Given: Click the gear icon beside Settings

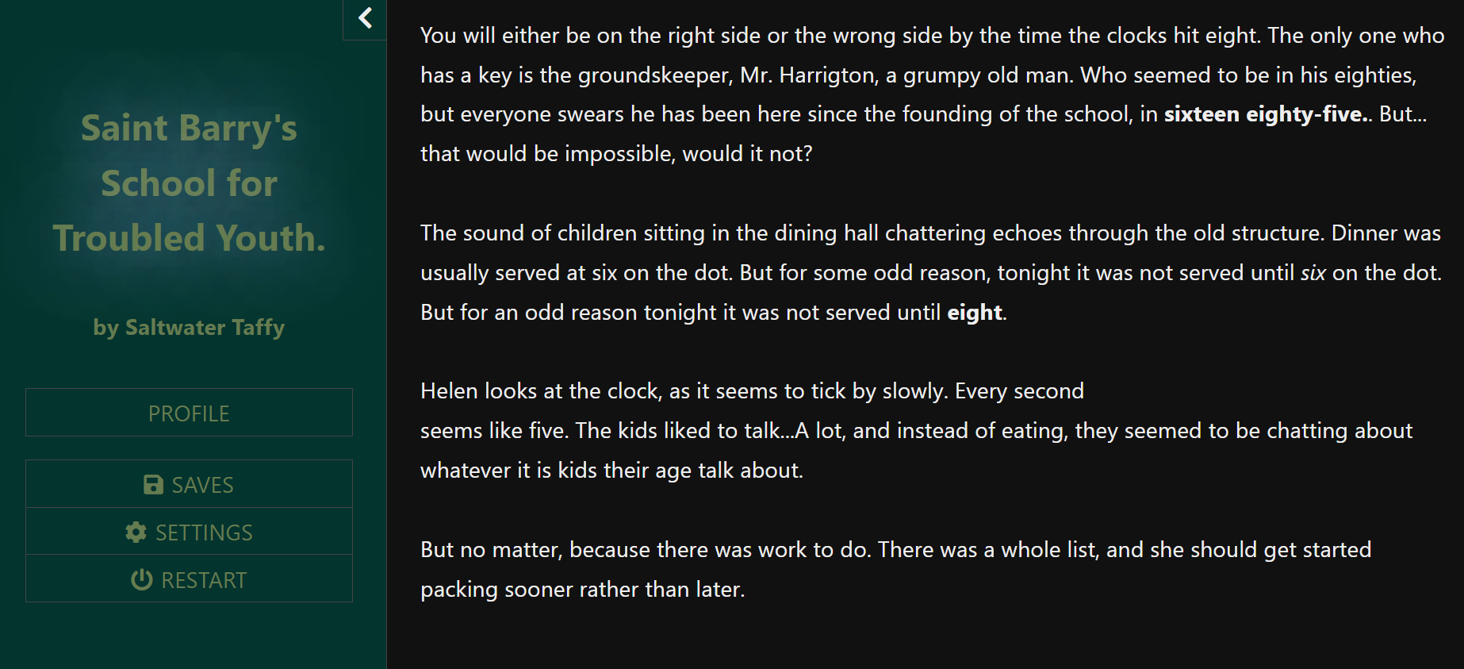Looking at the screenshot, I should 136,533.
